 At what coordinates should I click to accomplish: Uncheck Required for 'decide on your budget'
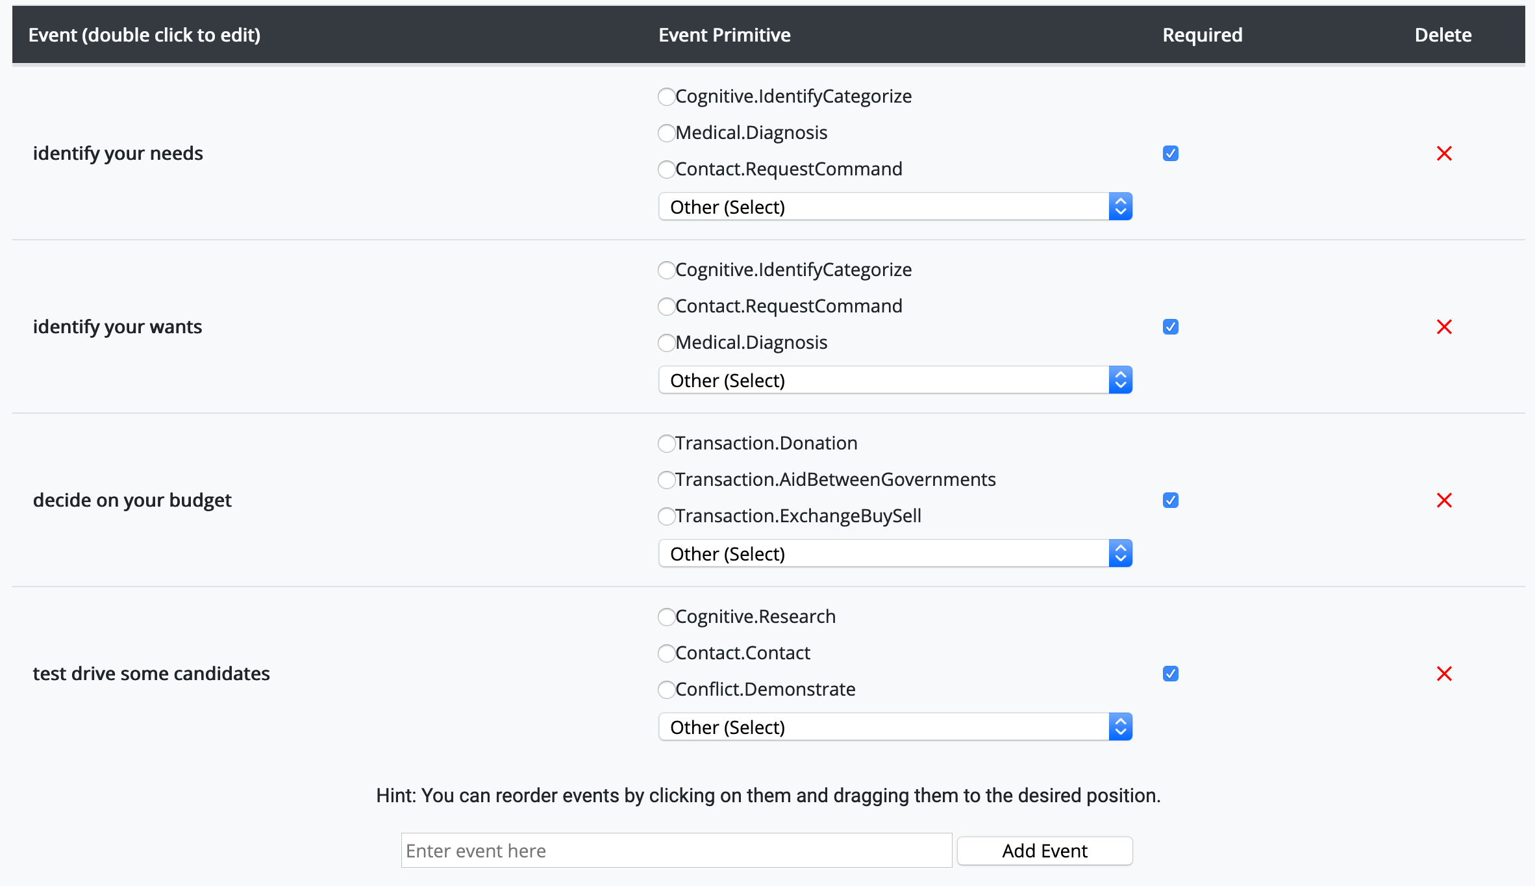coord(1170,500)
